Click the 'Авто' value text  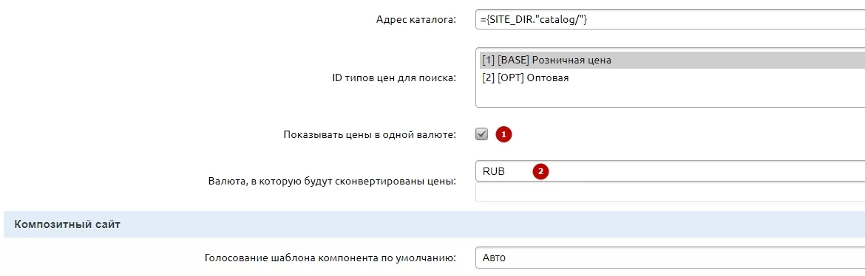click(494, 258)
